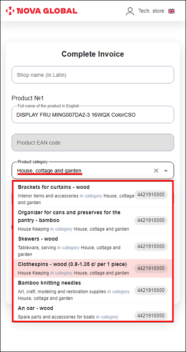Pick Clothespins - wood option
The image size is (186, 352).
pos(93,268)
